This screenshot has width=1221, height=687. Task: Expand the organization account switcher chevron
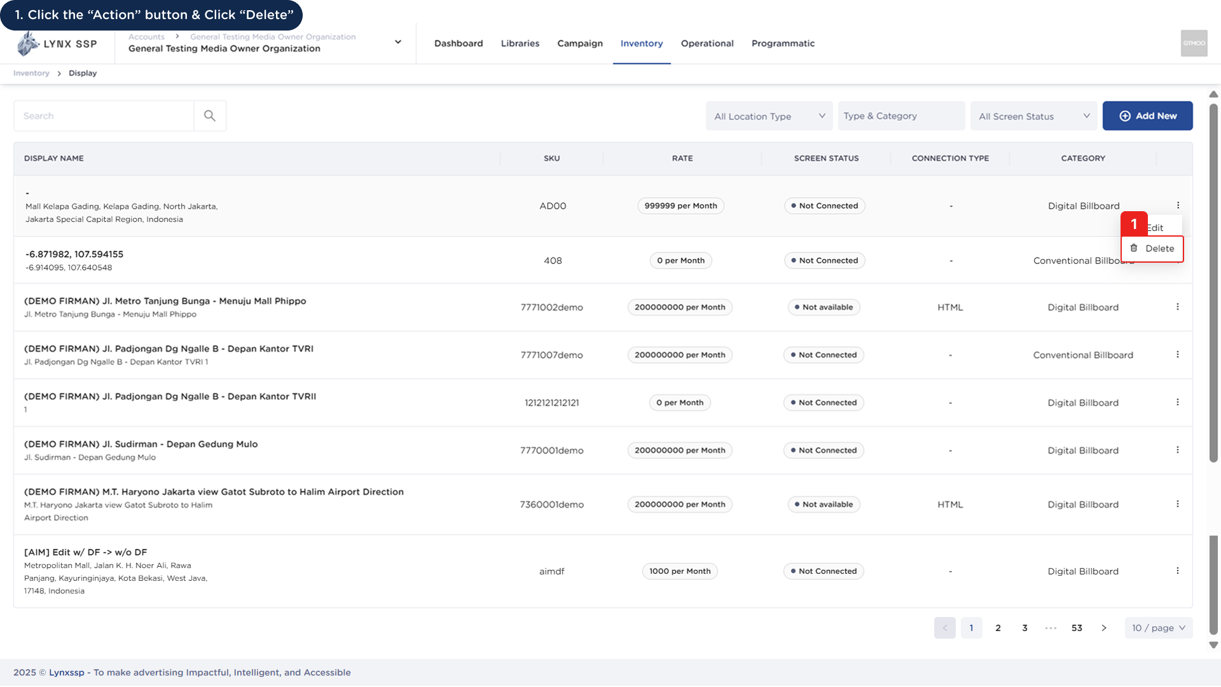point(398,42)
